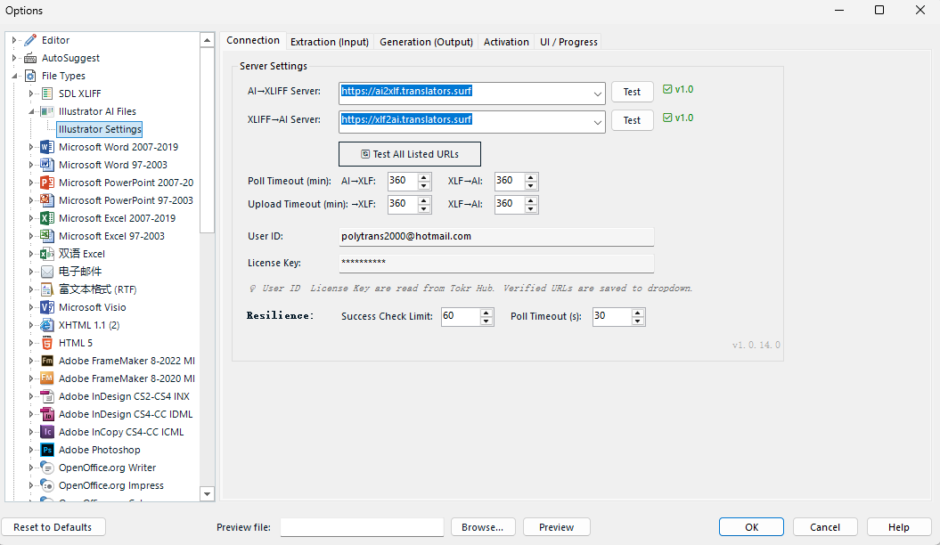The image size is (940, 545).
Task: Uncheck v1.0 beside the AI→XLIFF Server
Action: coord(669,89)
